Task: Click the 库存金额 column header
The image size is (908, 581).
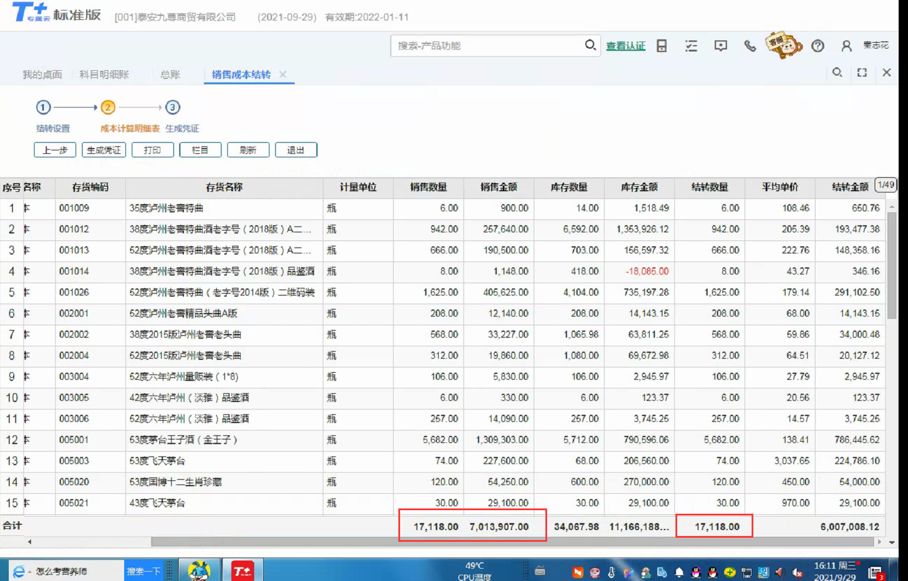Action: (639, 187)
